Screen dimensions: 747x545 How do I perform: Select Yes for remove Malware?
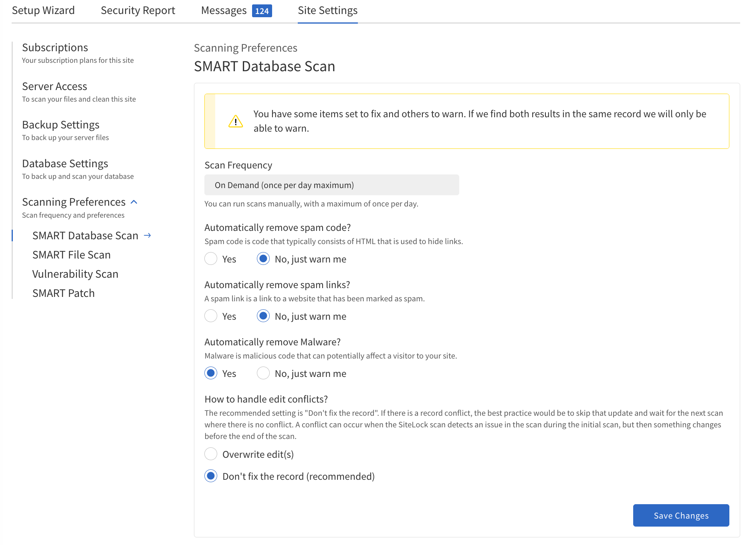tap(211, 373)
